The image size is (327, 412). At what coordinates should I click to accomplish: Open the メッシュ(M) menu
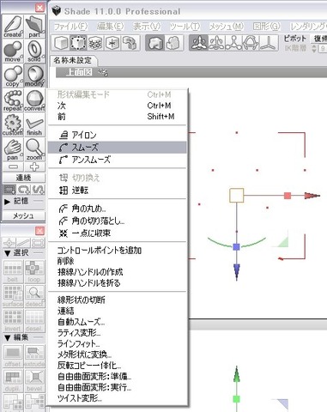[226, 27]
